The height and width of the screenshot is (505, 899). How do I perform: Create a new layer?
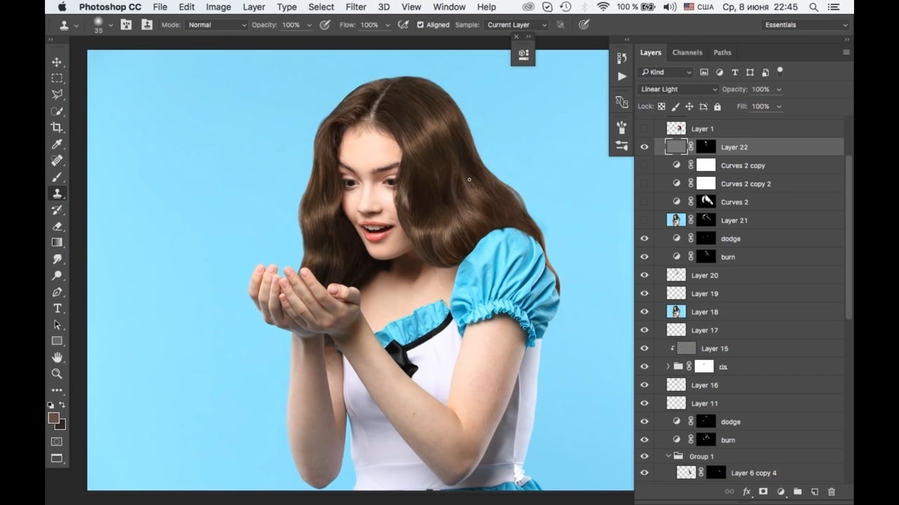point(815,492)
